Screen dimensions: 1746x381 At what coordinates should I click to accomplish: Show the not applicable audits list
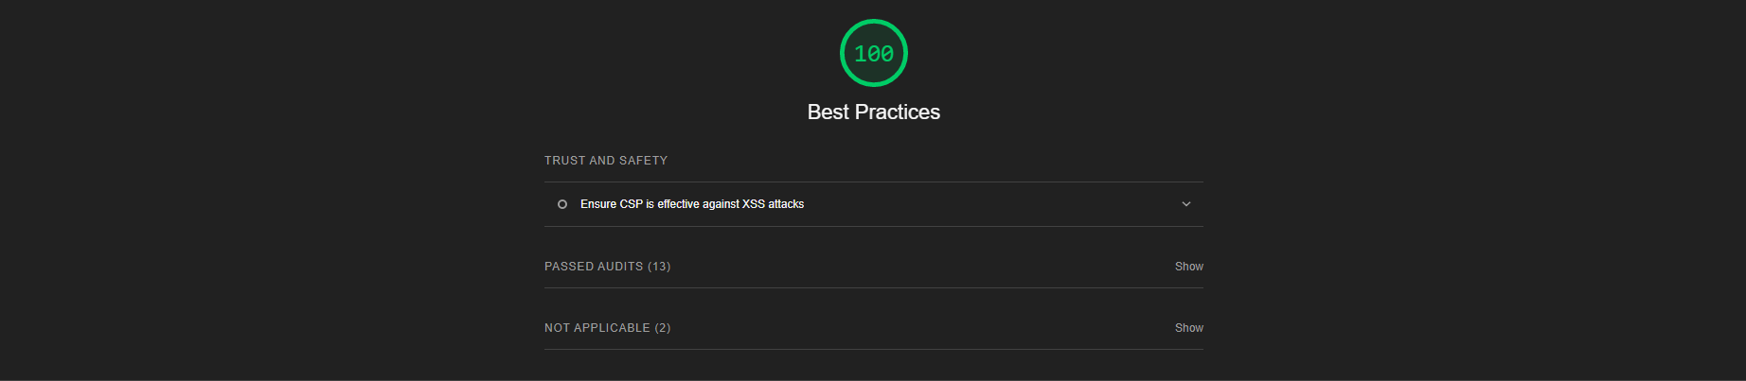point(1188,328)
